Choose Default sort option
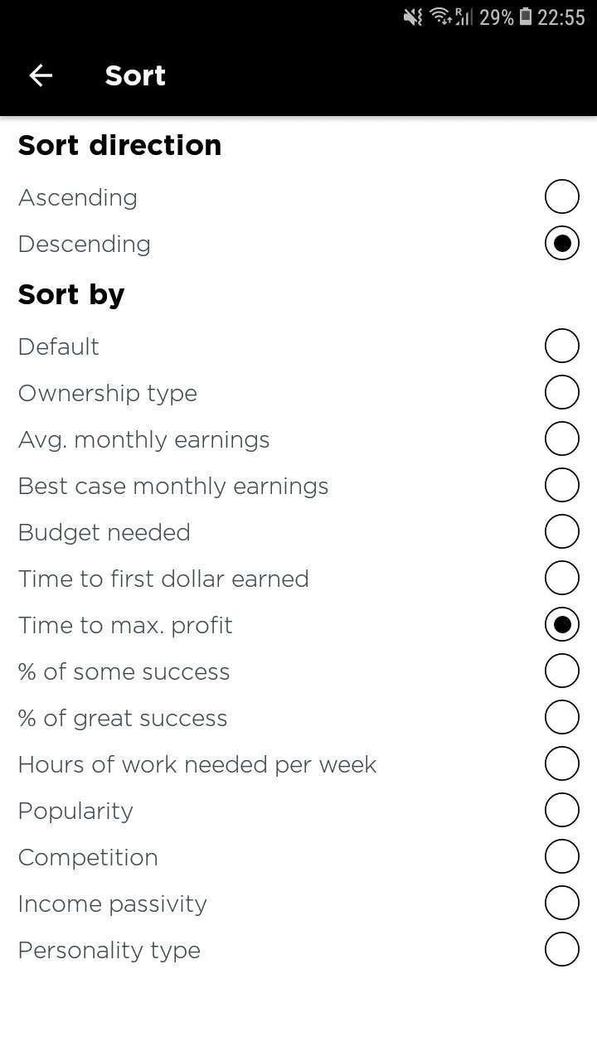597x1061 pixels. [x=561, y=346]
